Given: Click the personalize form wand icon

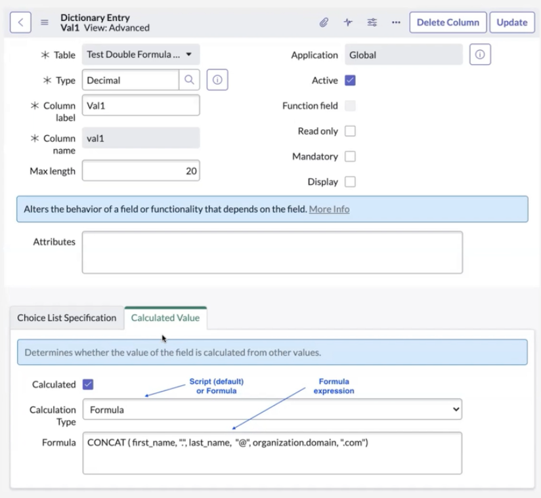Looking at the screenshot, I should click(x=349, y=22).
